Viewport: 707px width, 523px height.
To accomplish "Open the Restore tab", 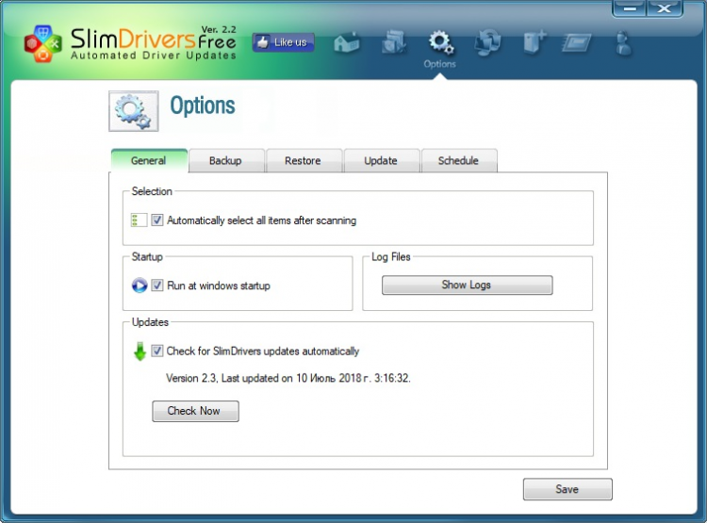I will tap(304, 160).
